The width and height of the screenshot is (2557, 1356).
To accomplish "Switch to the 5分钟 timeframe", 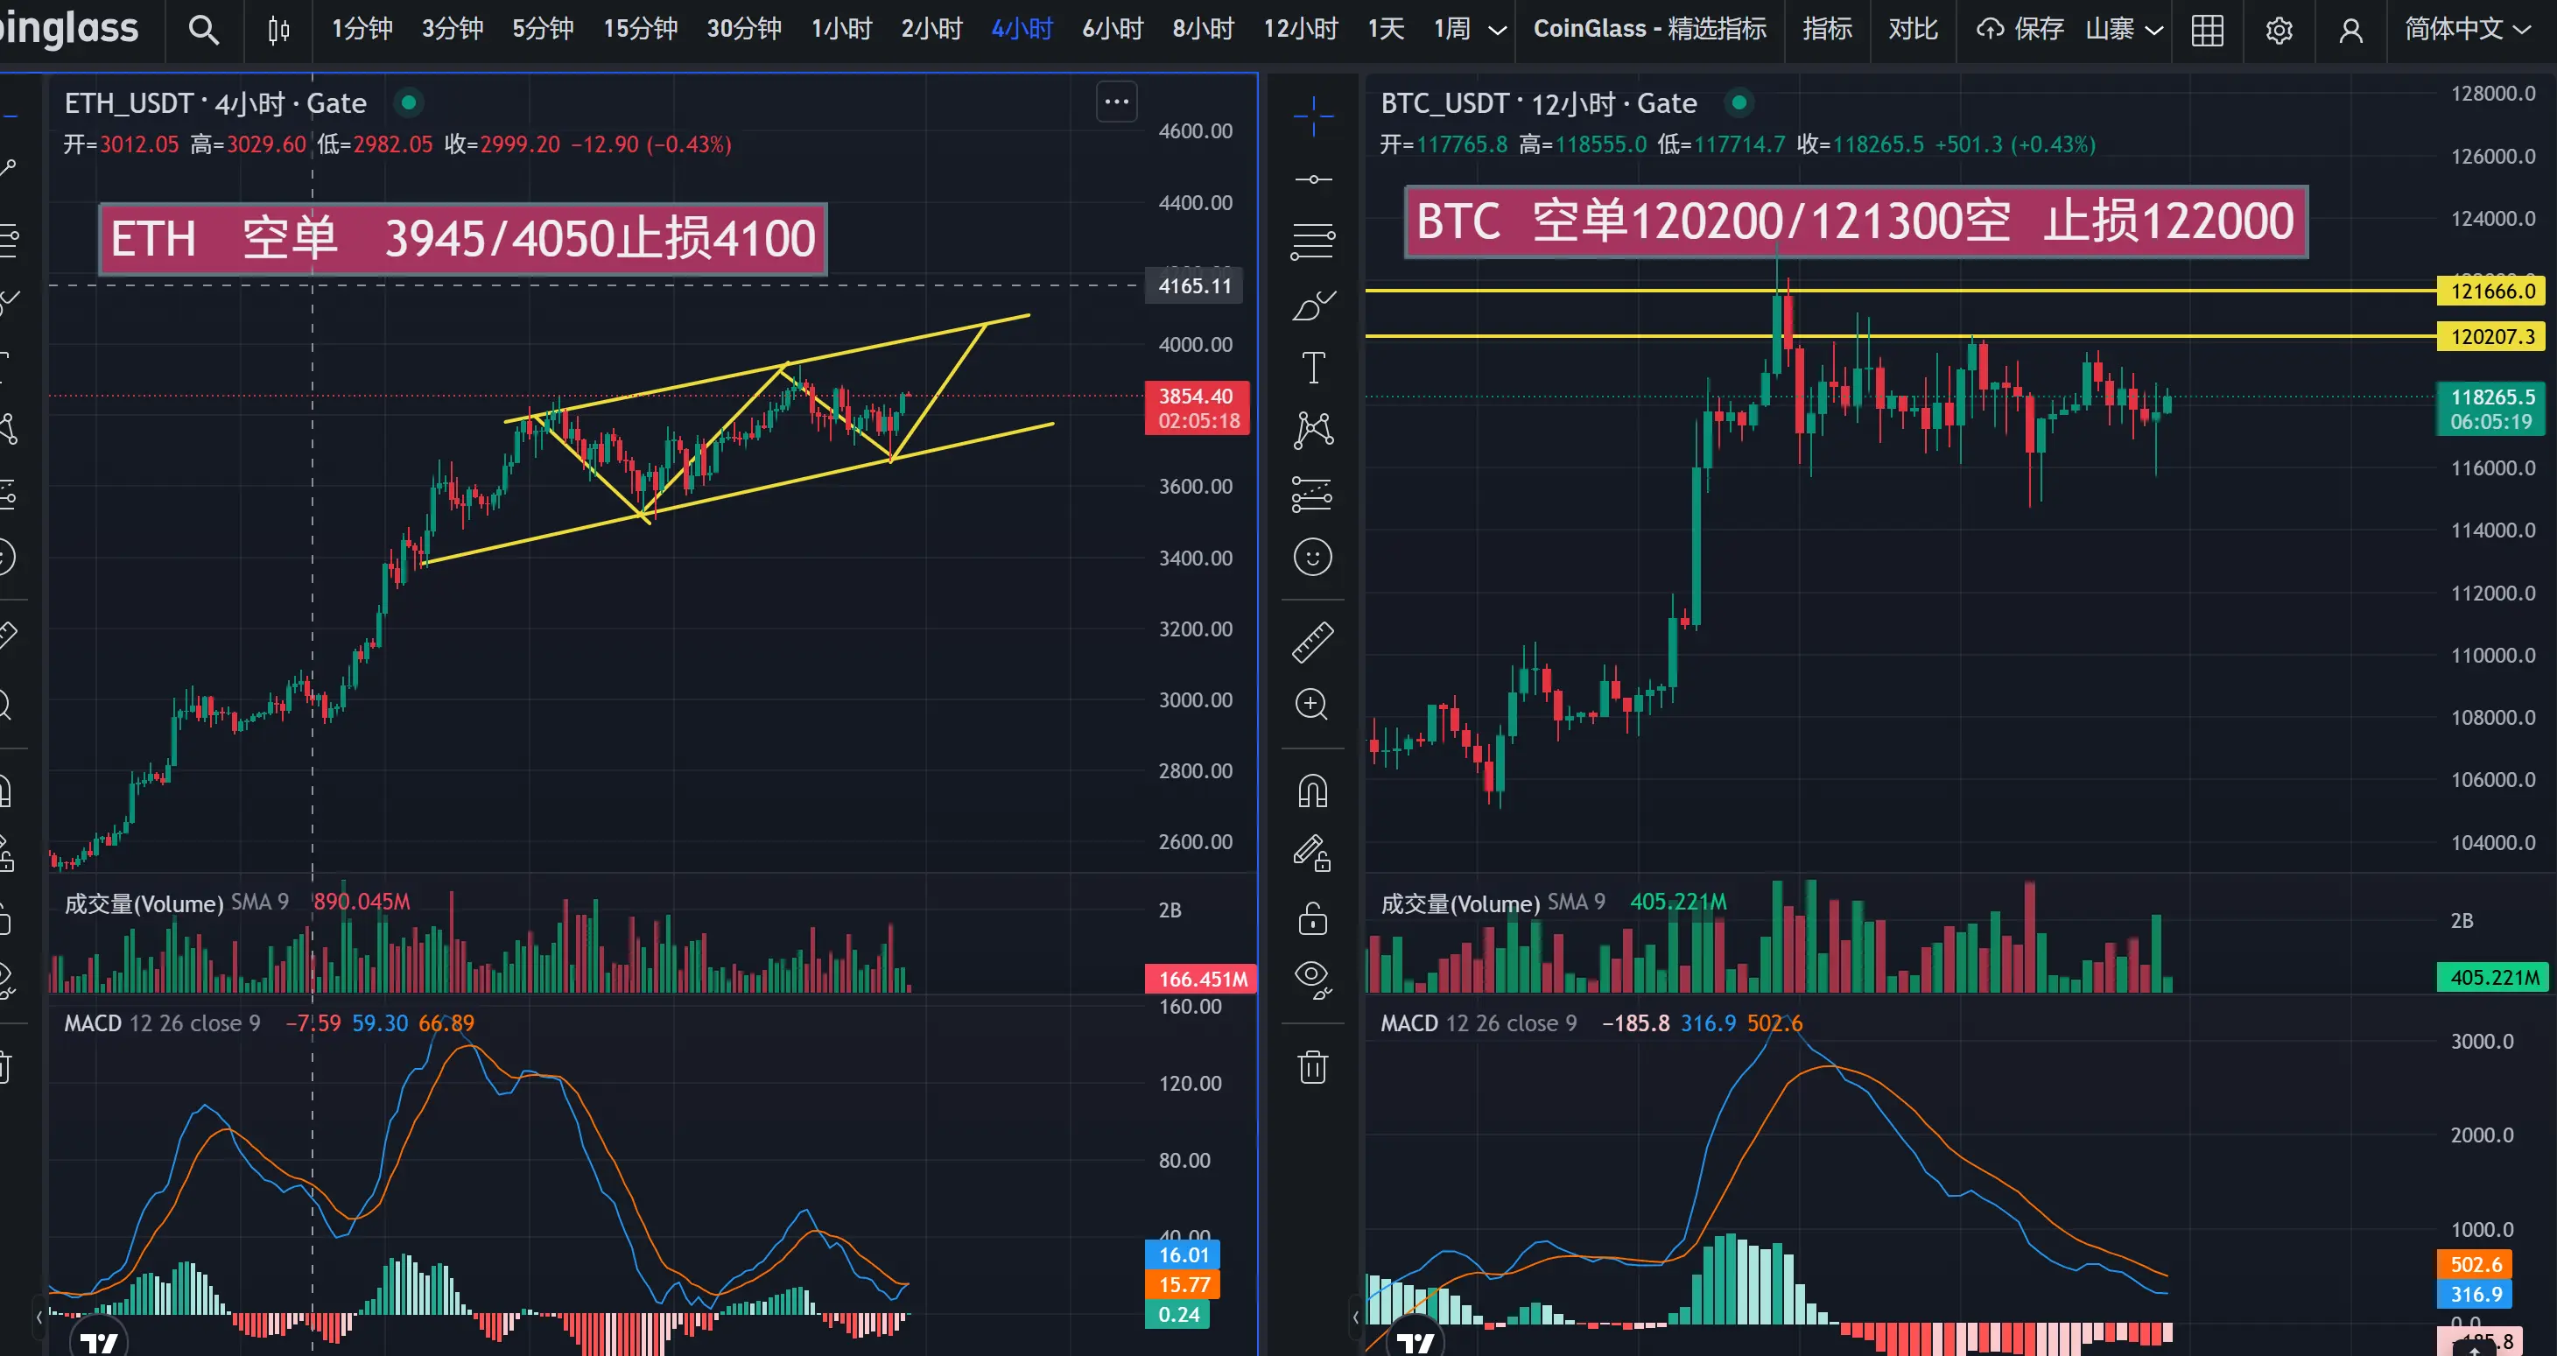I will (x=543, y=29).
